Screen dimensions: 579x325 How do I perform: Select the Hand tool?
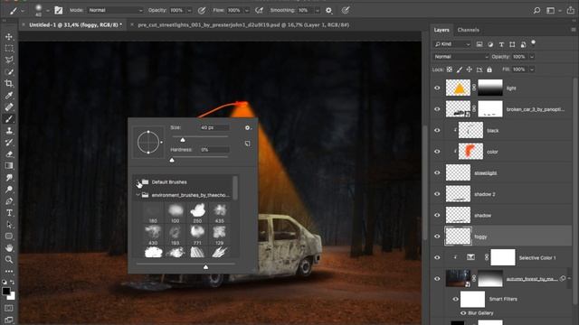(x=9, y=248)
